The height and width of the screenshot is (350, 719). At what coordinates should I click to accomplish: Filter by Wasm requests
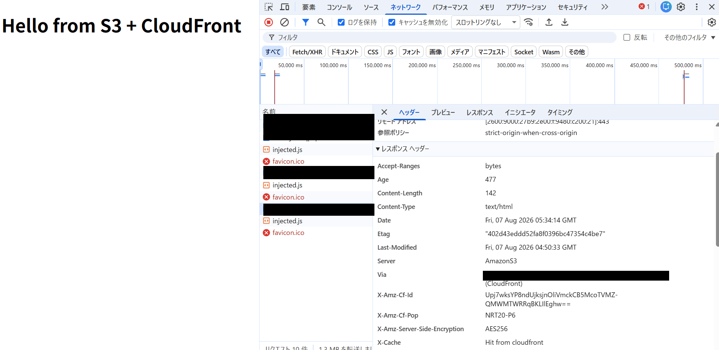coord(551,52)
